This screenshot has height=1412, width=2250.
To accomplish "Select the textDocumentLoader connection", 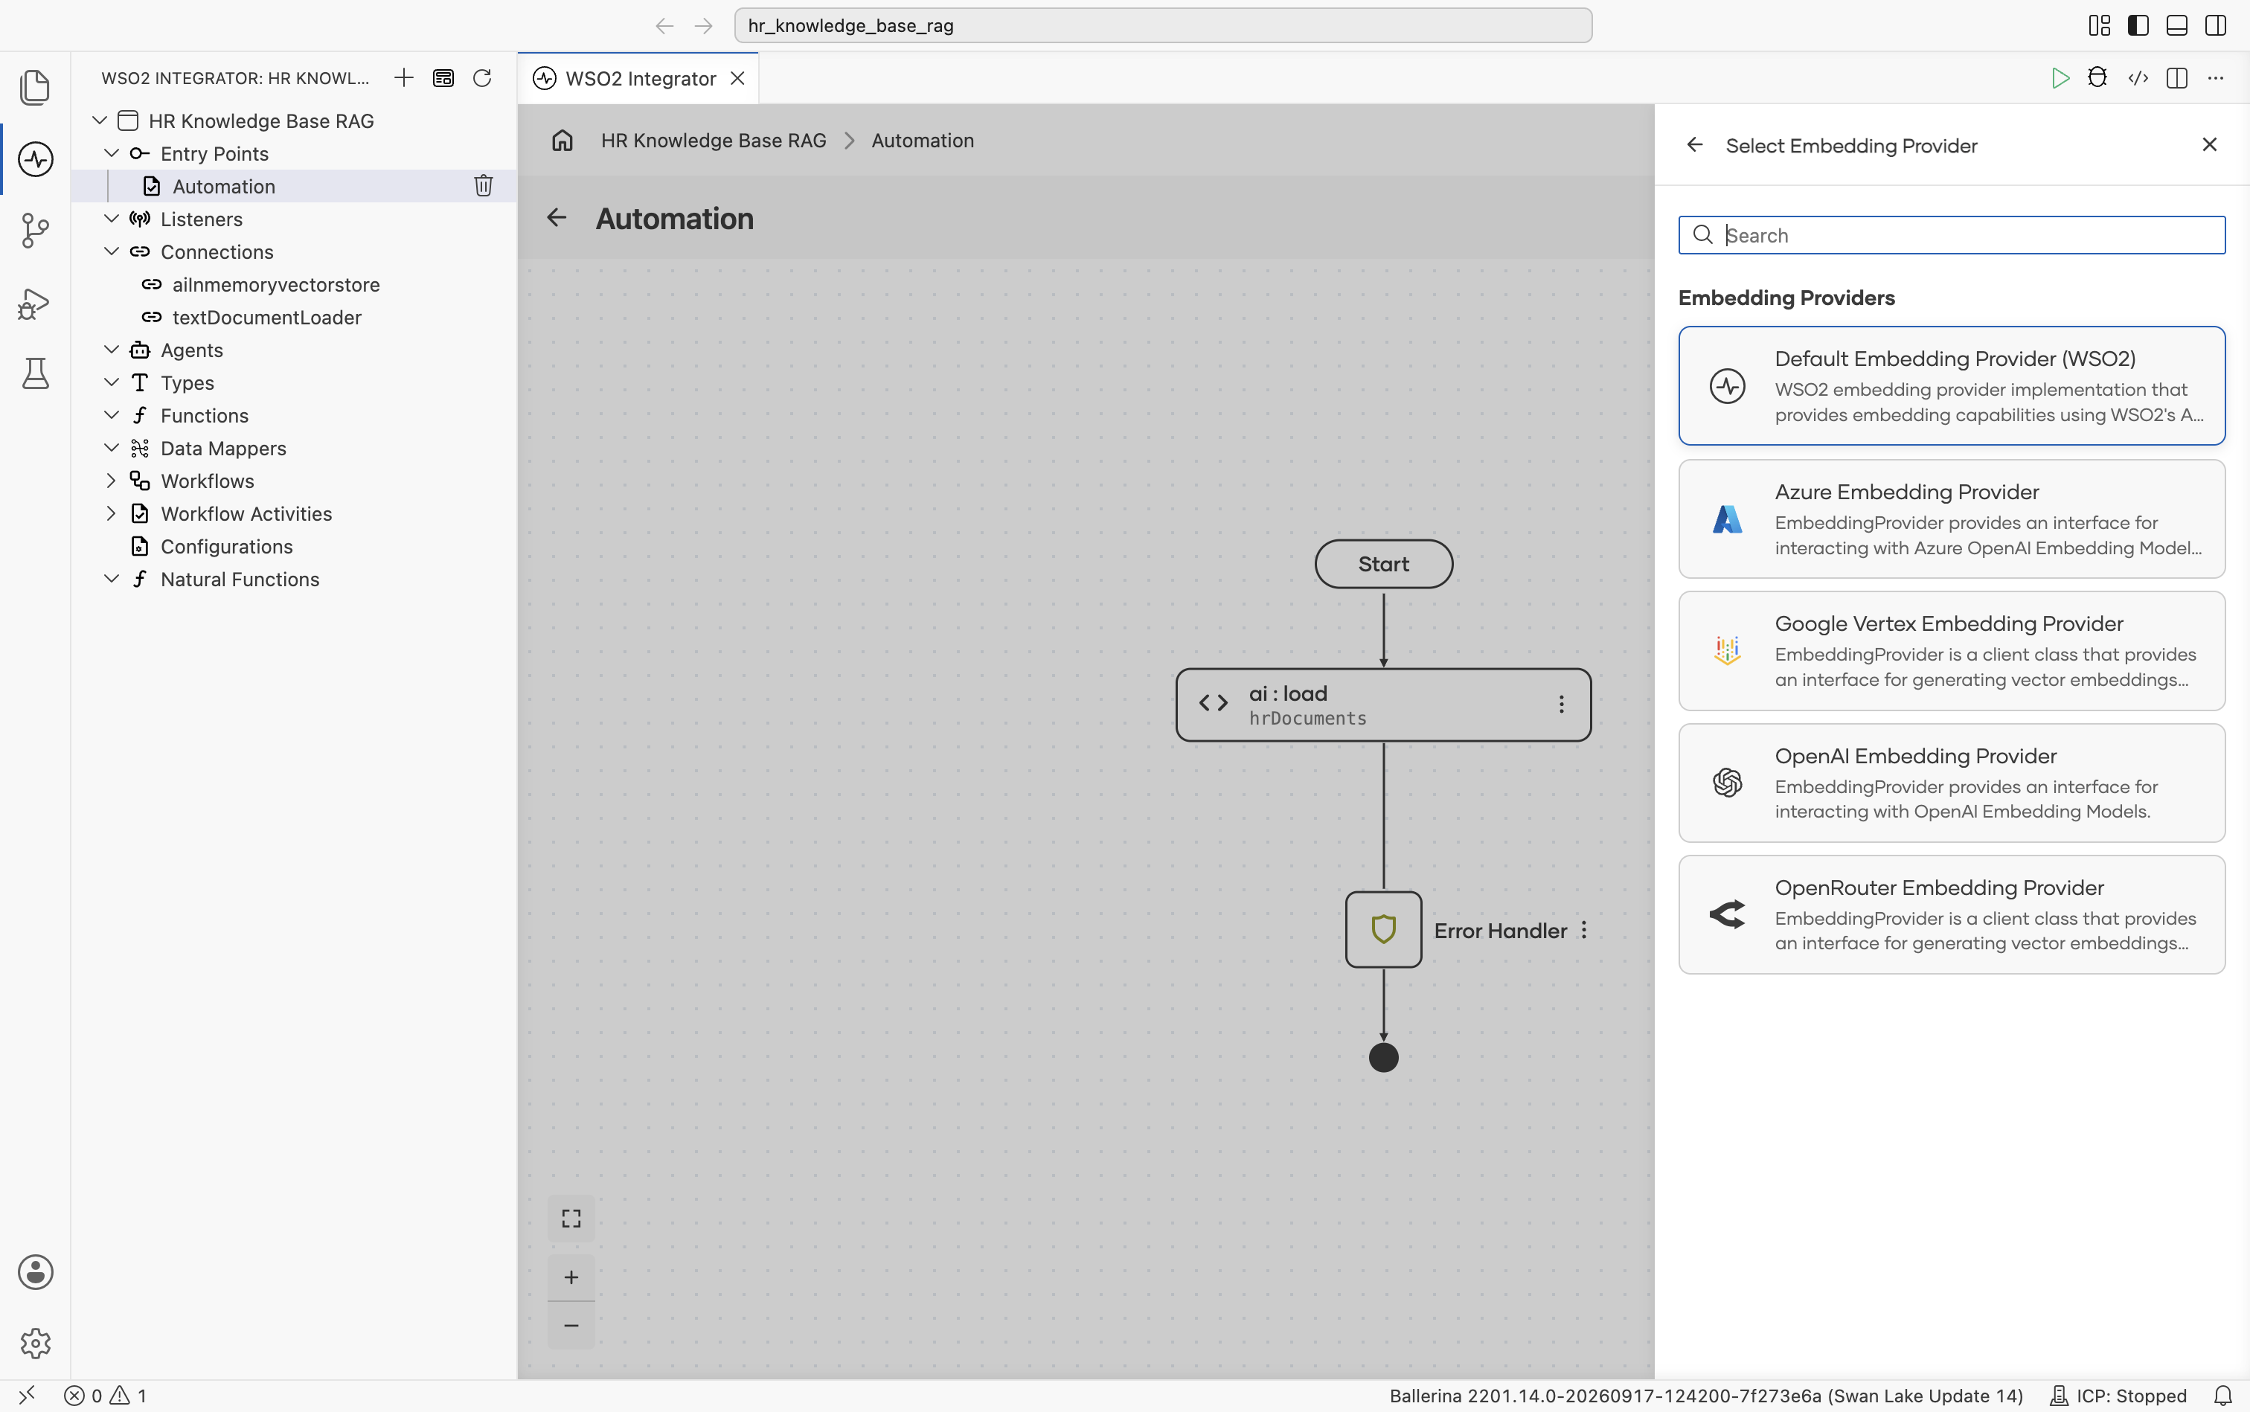I will point(266,318).
